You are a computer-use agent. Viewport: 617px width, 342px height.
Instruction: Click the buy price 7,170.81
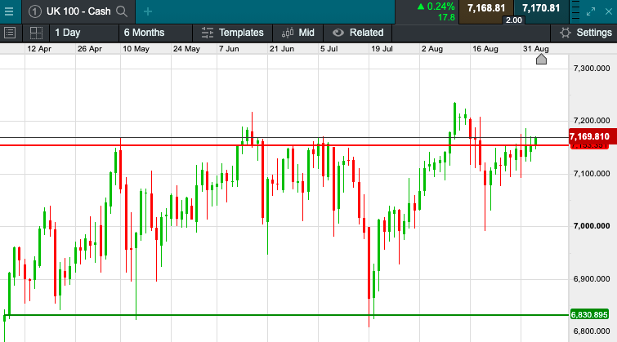[541, 8]
